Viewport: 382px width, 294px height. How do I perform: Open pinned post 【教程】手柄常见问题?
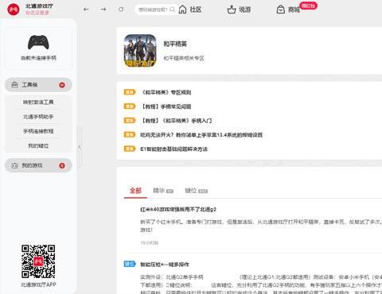166,106
